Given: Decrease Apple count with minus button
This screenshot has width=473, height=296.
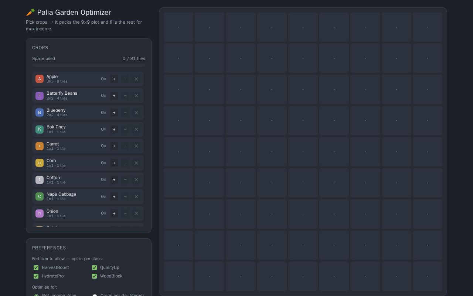Looking at the screenshot, I should 125,79.
